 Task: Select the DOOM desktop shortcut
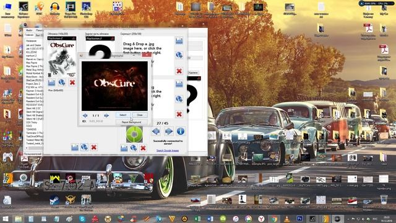click(x=86, y=180)
